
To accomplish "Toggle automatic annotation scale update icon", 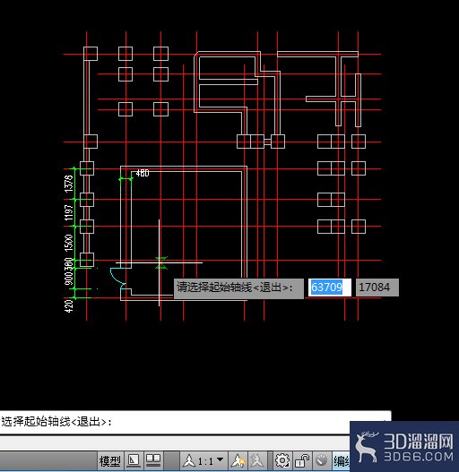I will (x=256, y=460).
